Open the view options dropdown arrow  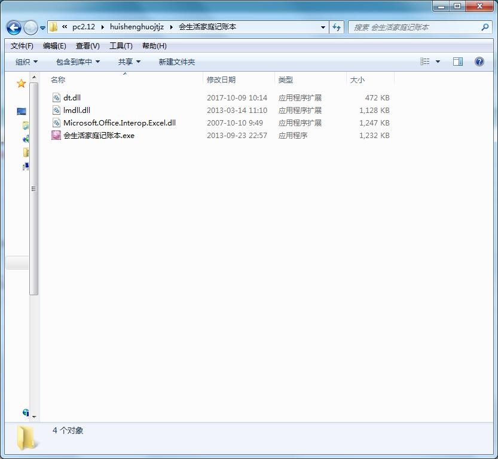point(438,62)
